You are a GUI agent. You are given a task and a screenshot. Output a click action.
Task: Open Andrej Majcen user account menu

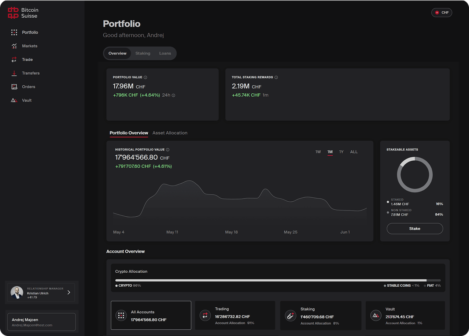tap(41, 322)
